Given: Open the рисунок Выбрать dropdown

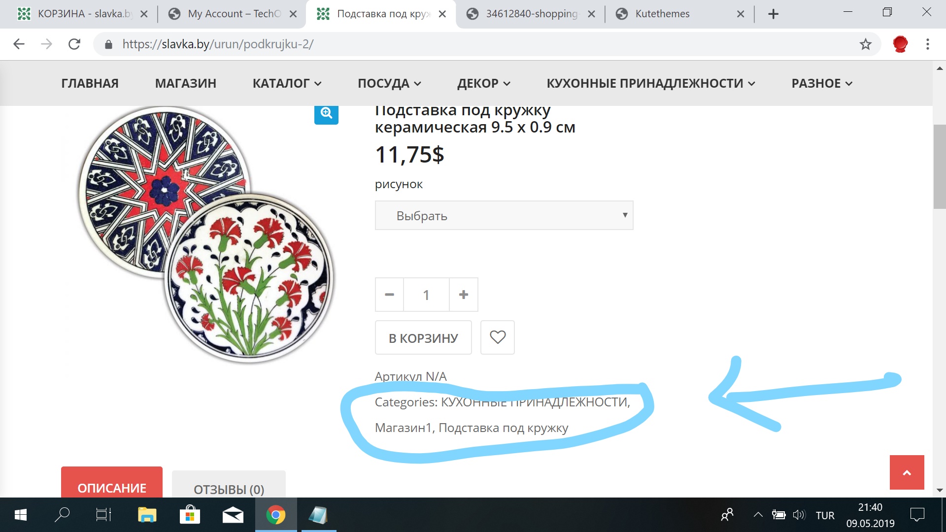Looking at the screenshot, I should 504,215.
